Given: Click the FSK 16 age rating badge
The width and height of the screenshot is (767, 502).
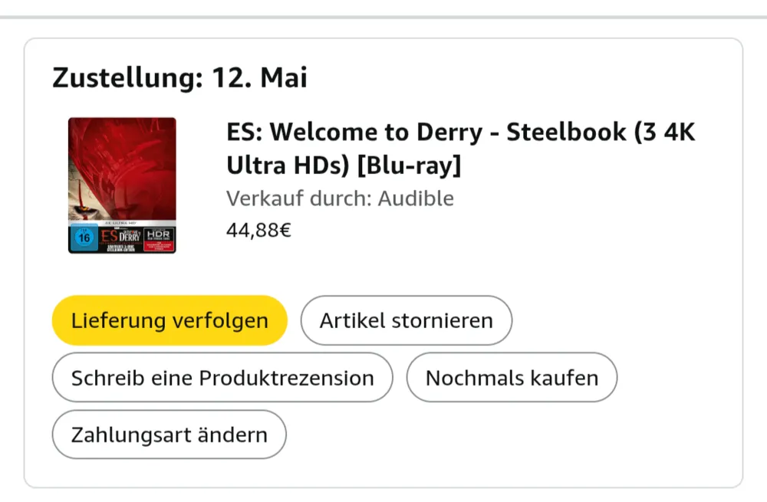Looking at the screenshot, I should tap(84, 238).
